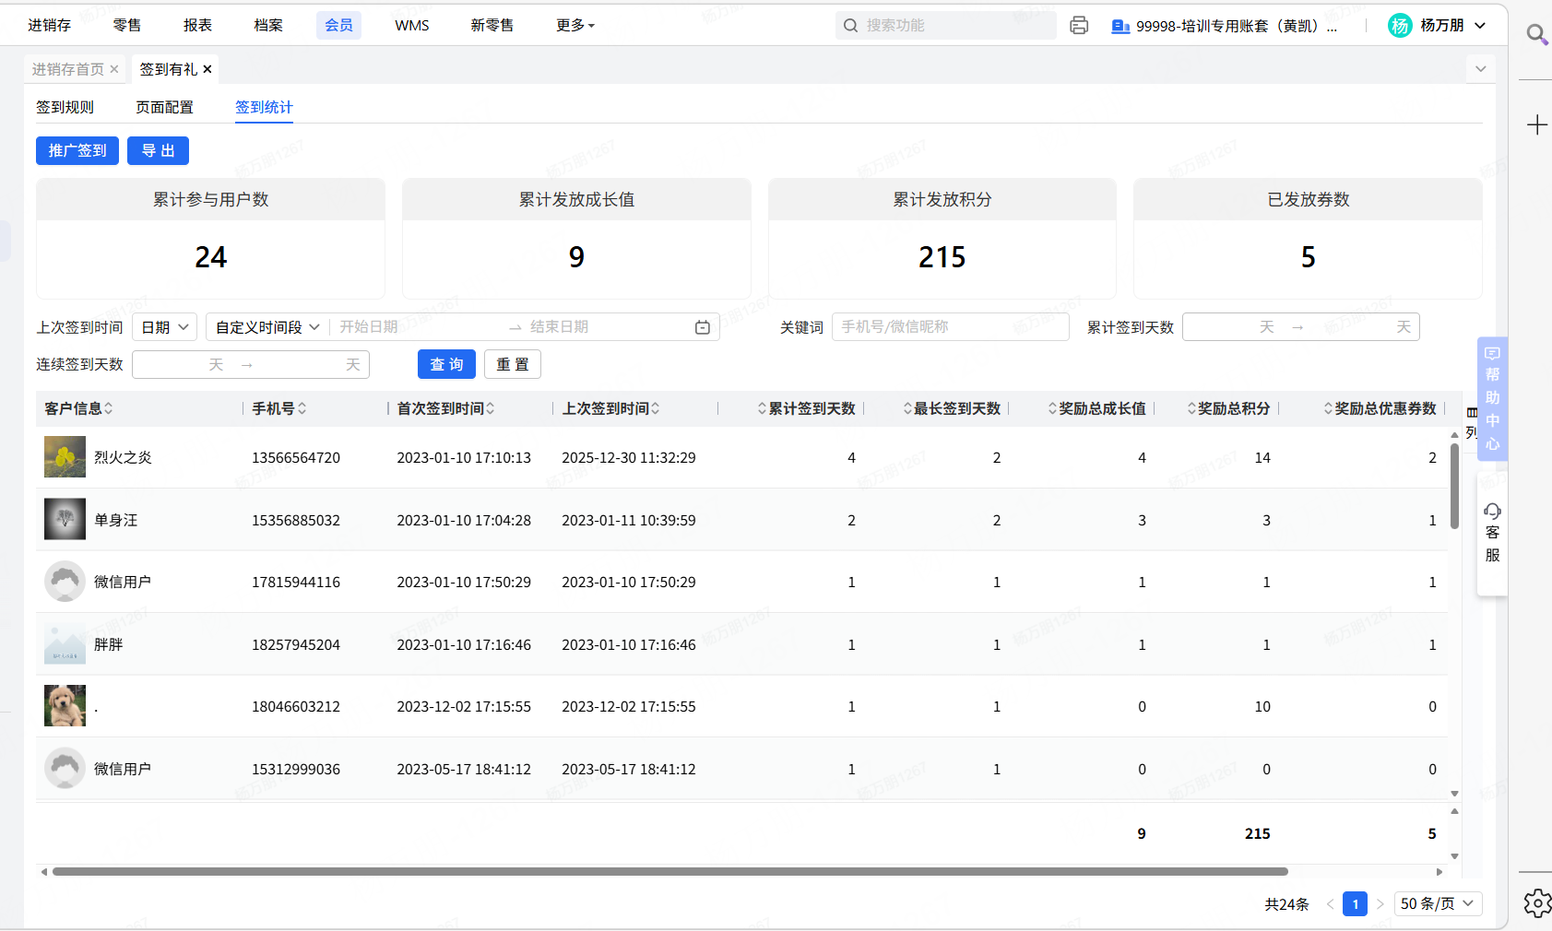Open the 帮助中心 help panel
Image resolution: width=1552 pixels, height=931 pixels.
pyautogui.click(x=1492, y=398)
